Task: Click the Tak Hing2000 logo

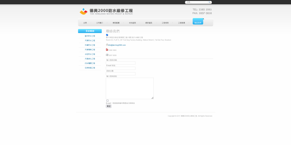Action: (106, 12)
